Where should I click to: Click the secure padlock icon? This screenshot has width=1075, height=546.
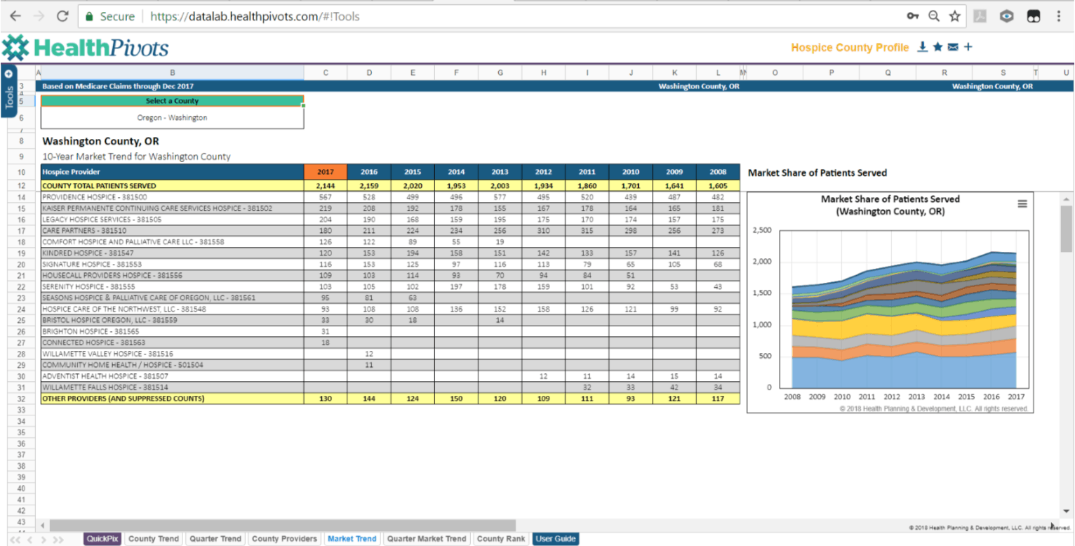tap(89, 16)
